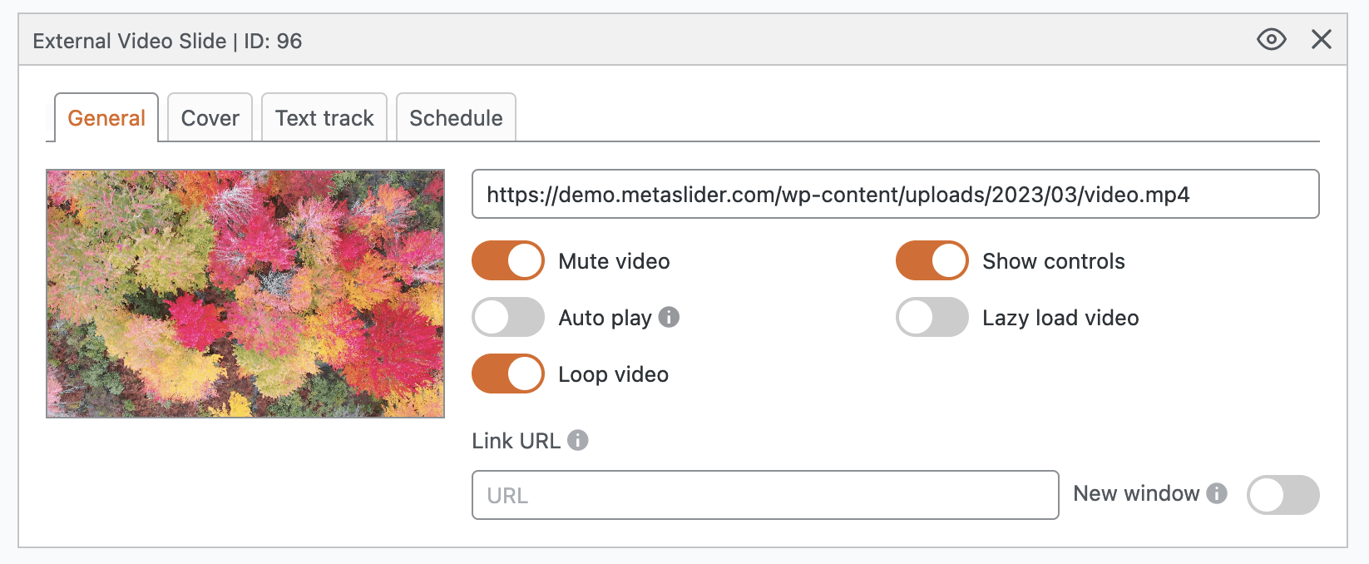Click the "External Video Slide | ID: 96" title

167,41
